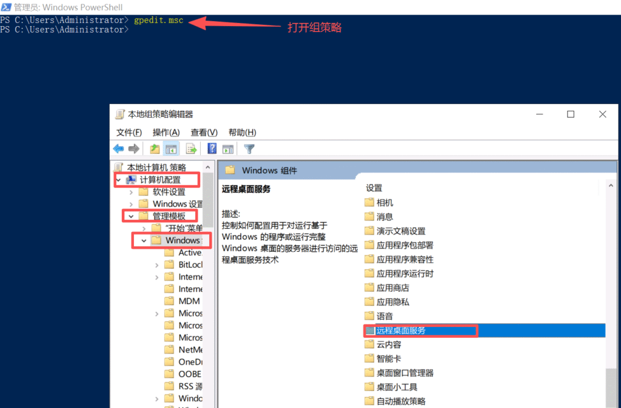
Task: Click the Export list toolbar icon
Action: pos(191,149)
